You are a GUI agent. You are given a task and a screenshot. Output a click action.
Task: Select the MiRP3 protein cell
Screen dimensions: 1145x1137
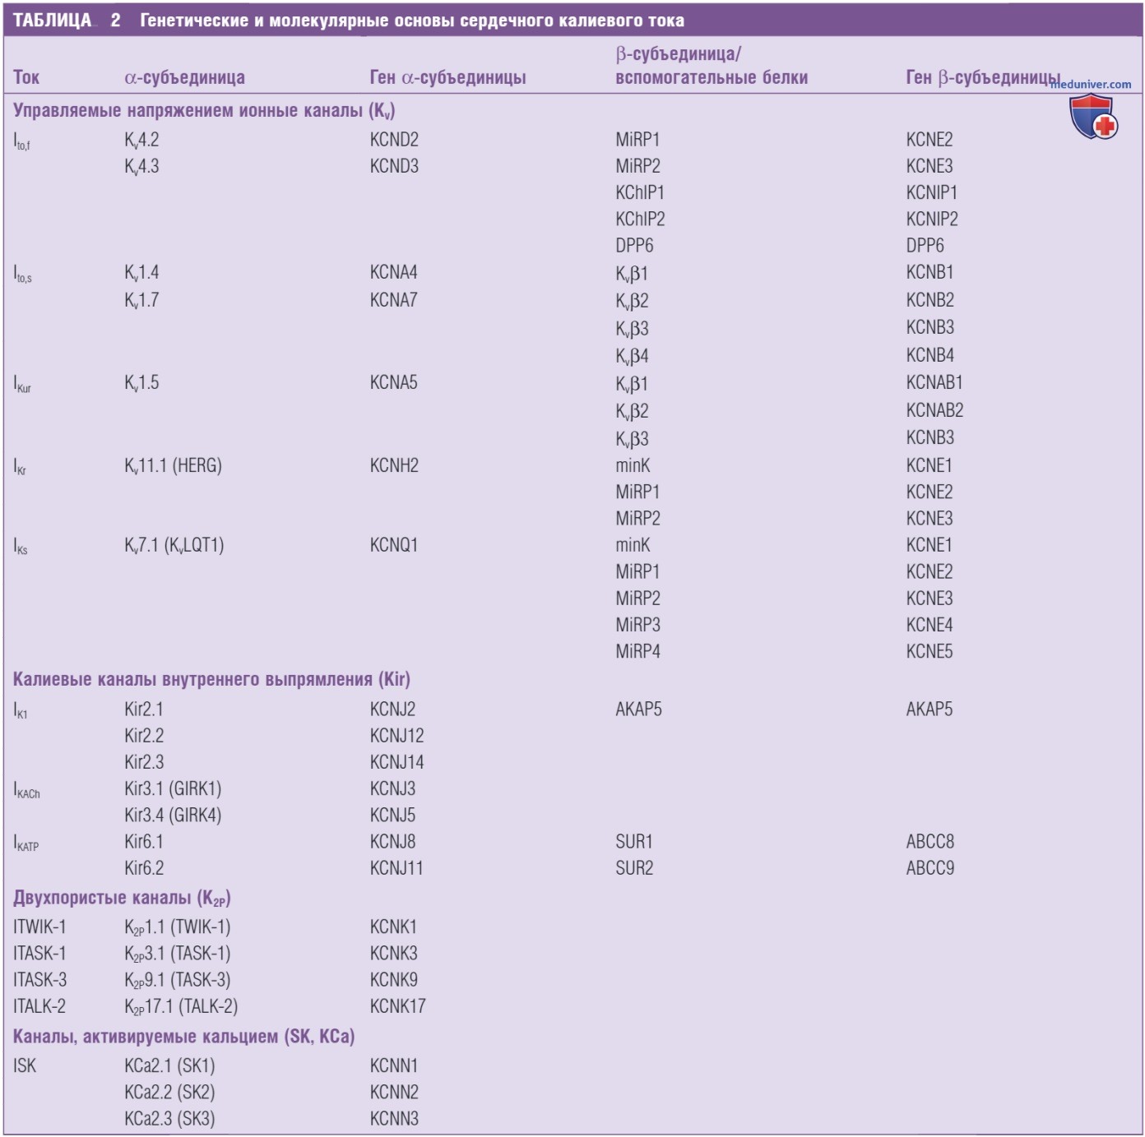click(637, 625)
